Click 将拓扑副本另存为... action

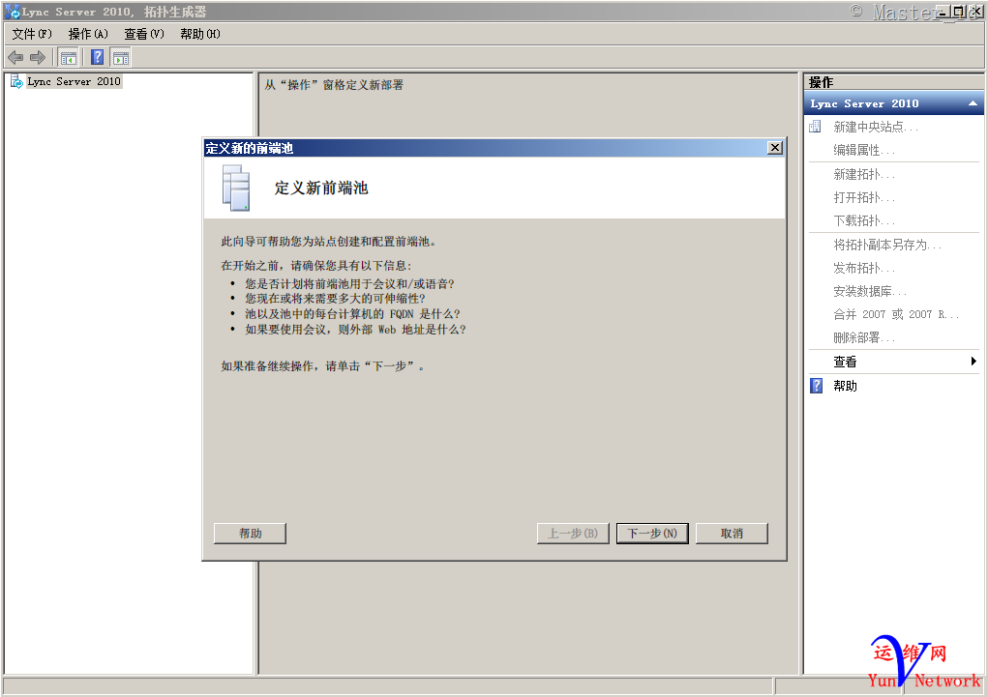[x=887, y=245]
